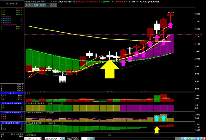This screenshot has width=206, height=140.
Task: Click the 852.00 low price label
Action: [62, 82]
